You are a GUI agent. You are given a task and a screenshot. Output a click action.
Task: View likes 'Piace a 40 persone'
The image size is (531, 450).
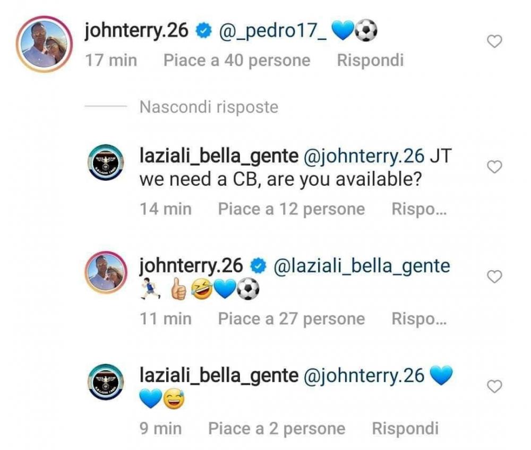coord(237,61)
